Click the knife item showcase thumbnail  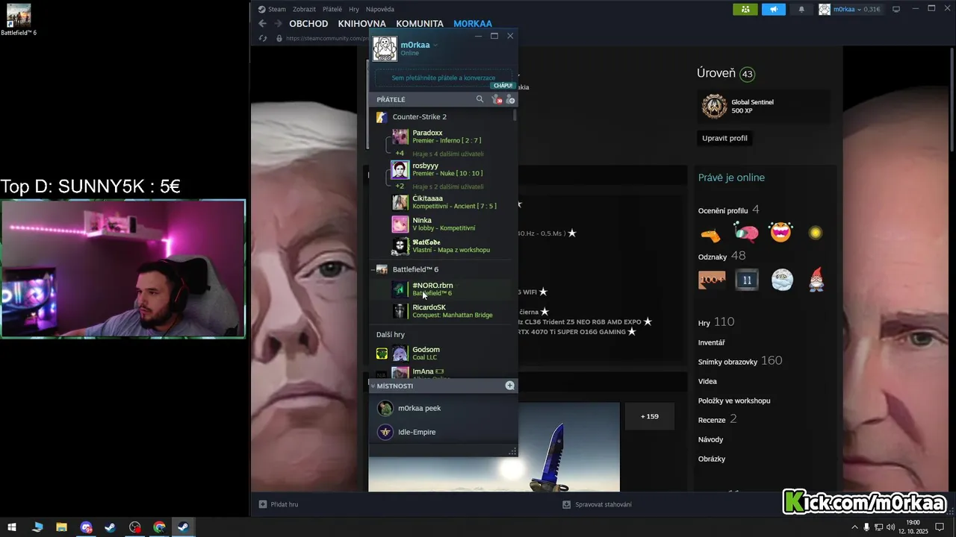click(x=494, y=447)
